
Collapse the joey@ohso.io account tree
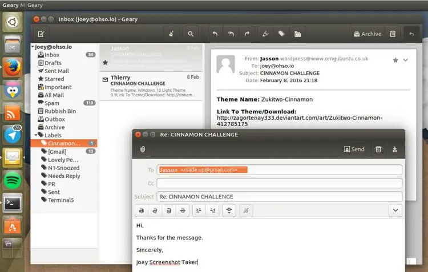coord(33,47)
